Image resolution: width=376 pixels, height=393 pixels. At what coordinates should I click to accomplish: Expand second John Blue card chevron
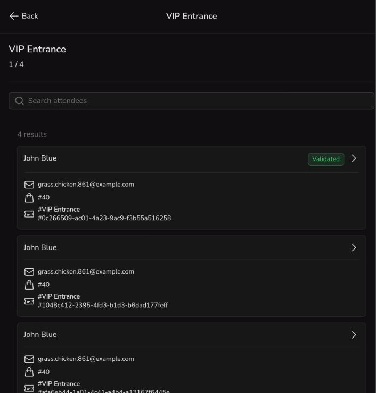point(354,247)
